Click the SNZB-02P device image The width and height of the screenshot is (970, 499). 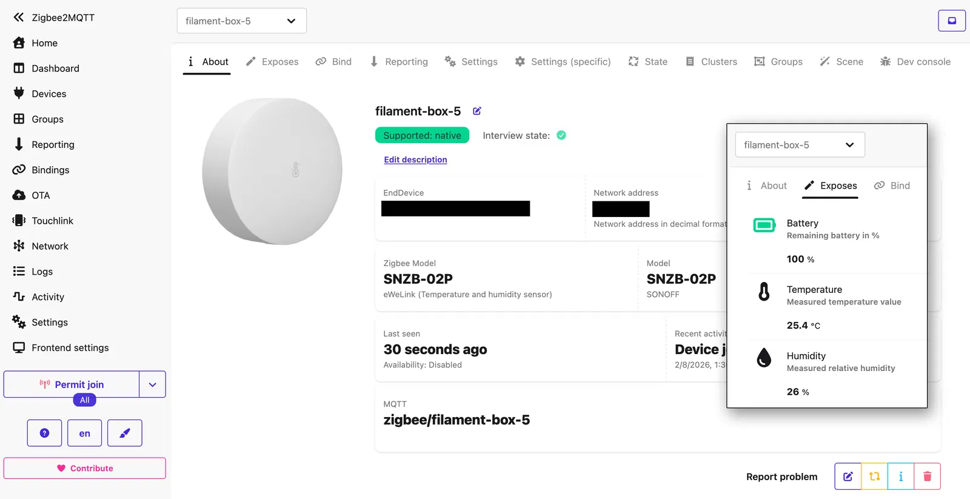[x=272, y=171]
